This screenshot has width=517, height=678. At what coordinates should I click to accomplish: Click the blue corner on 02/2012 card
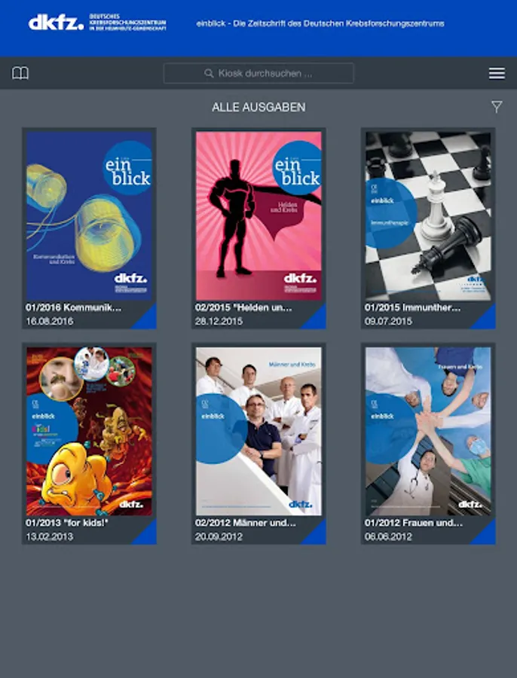tap(317, 536)
